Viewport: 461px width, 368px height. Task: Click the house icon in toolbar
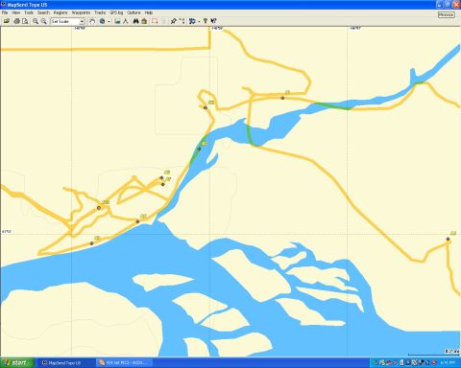coord(144,21)
